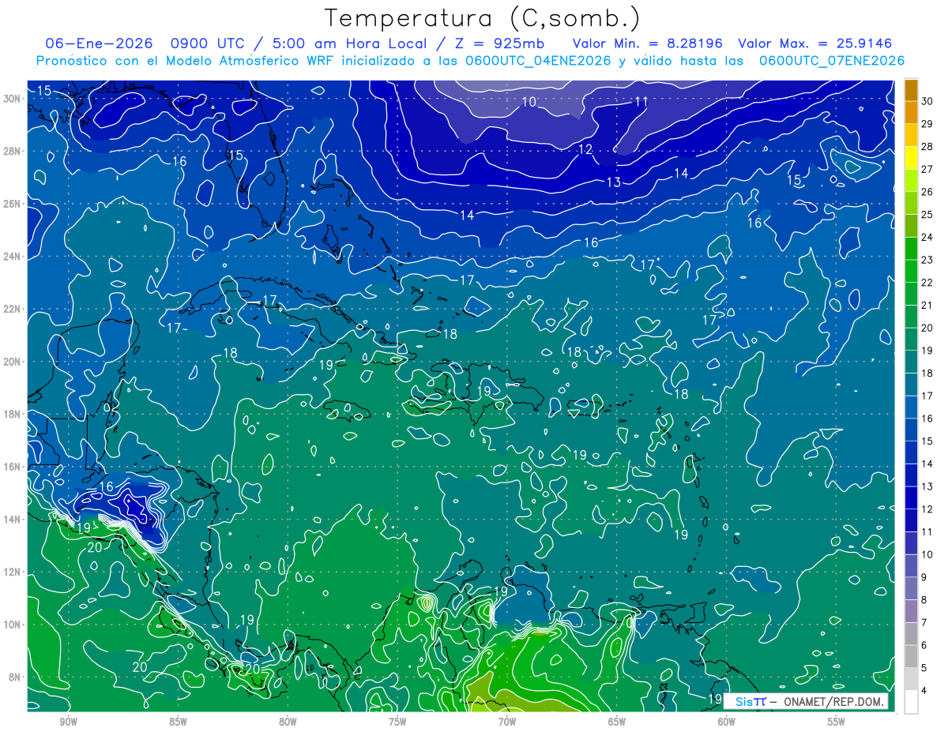Click the color scale value '25'
The width and height of the screenshot is (948, 732).
click(x=927, y=215)
